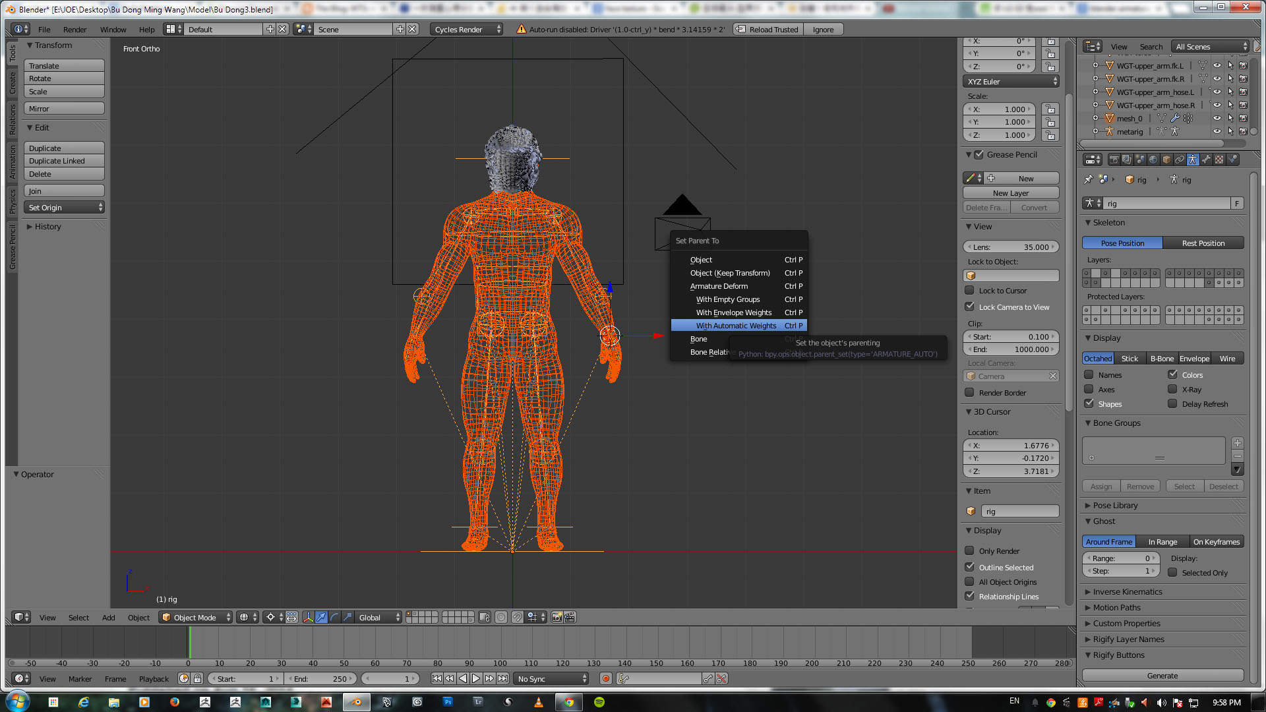Click the pin icon in properties header

[x=1088, y=179]
